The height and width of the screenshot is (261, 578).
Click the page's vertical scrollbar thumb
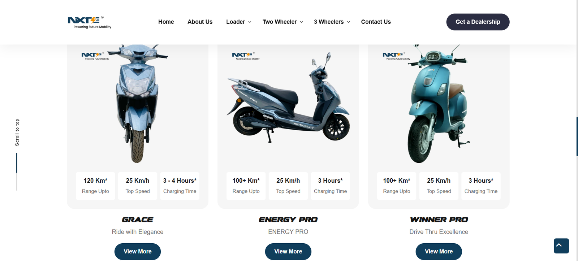pos(577,136)
